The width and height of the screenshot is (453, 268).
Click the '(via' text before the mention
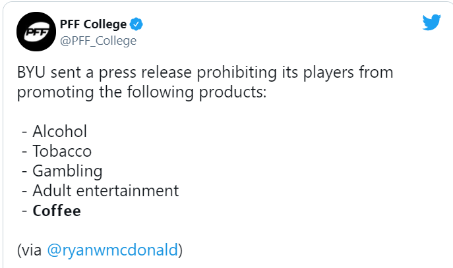tap(30, 250)
